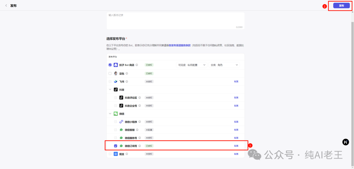Check the 微信小程序 checkbox
Viewport: 354px width, 169px height.
116,122
